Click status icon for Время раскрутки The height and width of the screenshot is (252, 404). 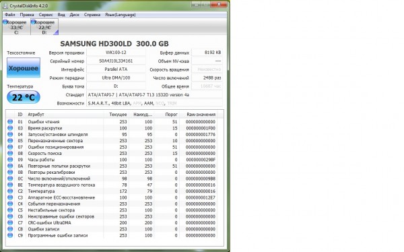click(10, 128)
